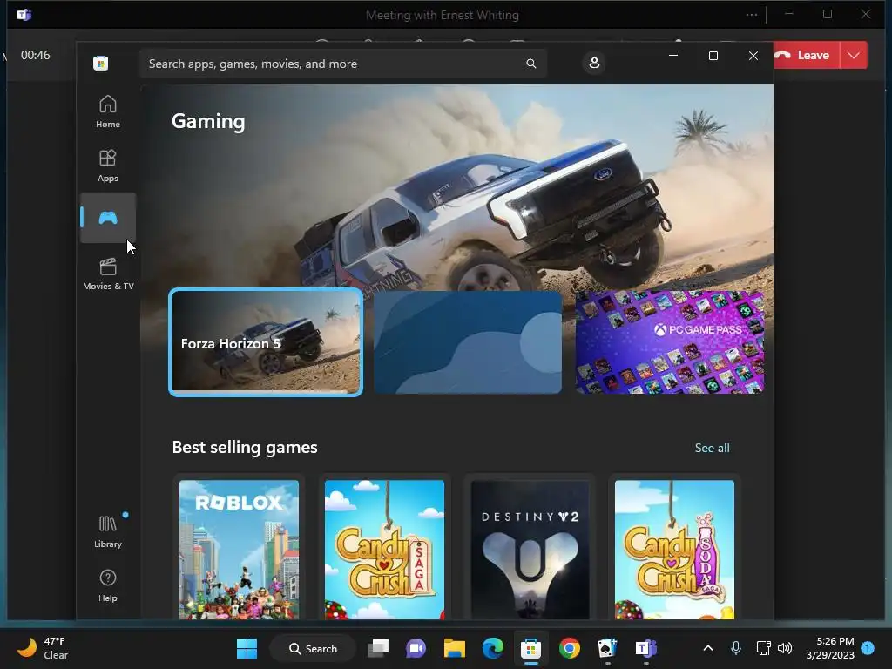
Task: Open the Windows Start menu
Action: coord(247,648)
